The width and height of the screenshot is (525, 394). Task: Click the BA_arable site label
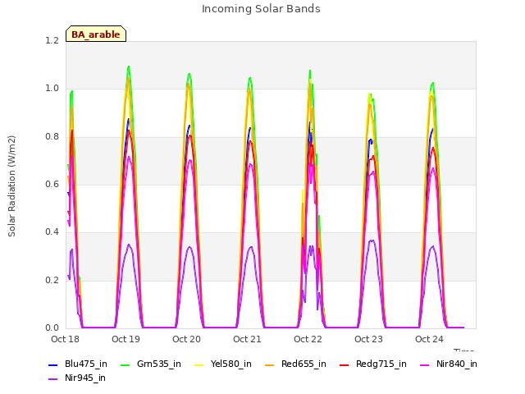point(96,34)
